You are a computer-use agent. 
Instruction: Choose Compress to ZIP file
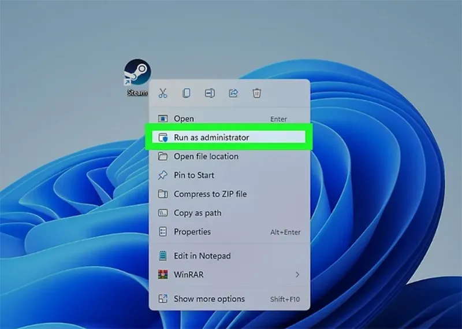coord(229,194)
